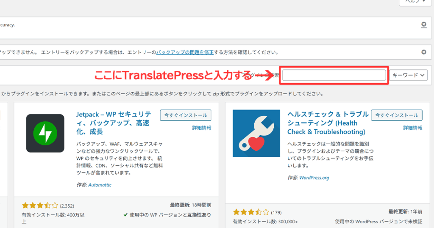Dismiss the backup warning notice
This screenshot has height=228, width=434.
click(423, 53)
